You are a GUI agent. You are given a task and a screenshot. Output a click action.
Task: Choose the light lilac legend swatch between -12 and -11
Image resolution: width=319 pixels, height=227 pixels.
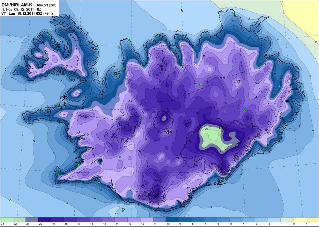147,220
